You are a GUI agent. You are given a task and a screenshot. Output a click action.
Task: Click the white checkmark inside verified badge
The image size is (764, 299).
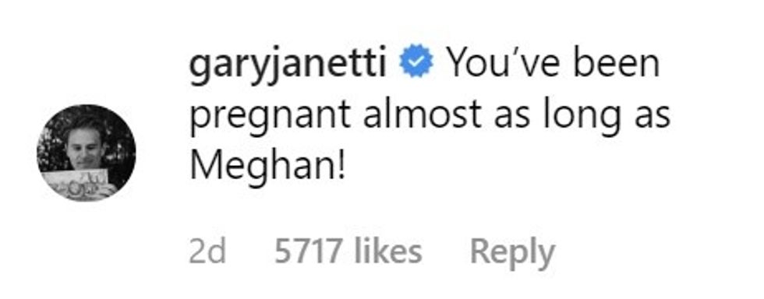coord(416,62)
